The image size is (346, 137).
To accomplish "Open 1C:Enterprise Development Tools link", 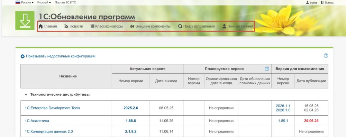I will click(53, 108).
